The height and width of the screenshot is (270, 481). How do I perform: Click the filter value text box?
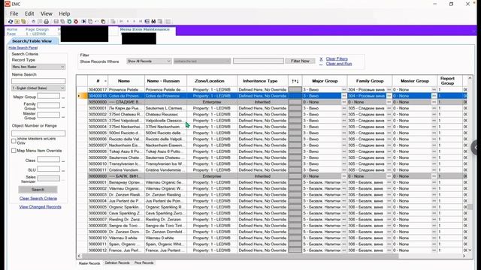259,61
